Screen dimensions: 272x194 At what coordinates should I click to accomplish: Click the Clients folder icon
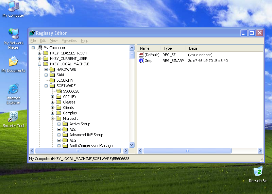[59, 108]
